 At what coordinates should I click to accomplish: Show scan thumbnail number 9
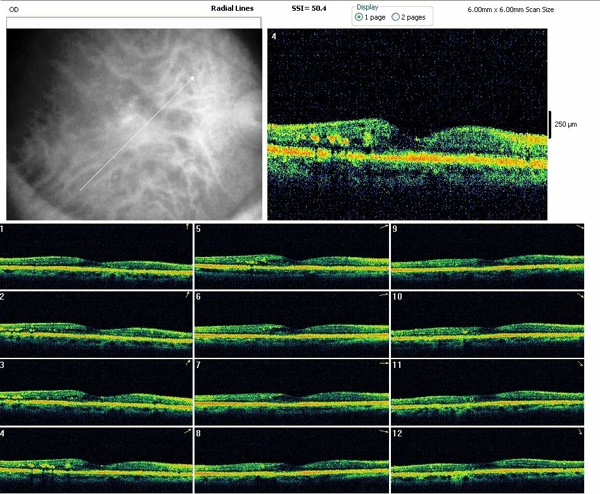coord(488,256)
